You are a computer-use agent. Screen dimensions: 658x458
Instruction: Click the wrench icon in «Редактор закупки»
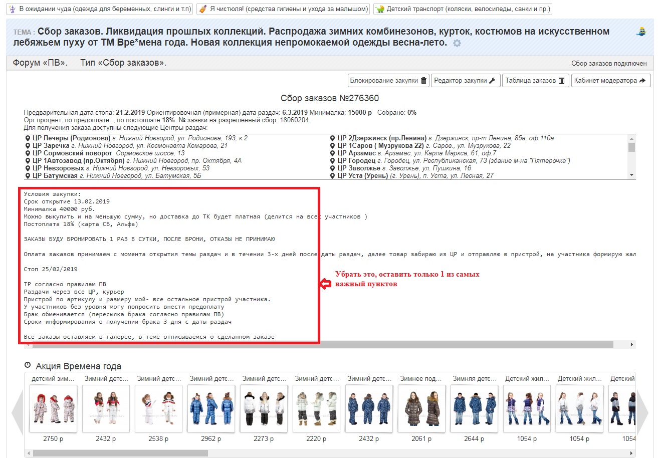(x=492, y=81)
